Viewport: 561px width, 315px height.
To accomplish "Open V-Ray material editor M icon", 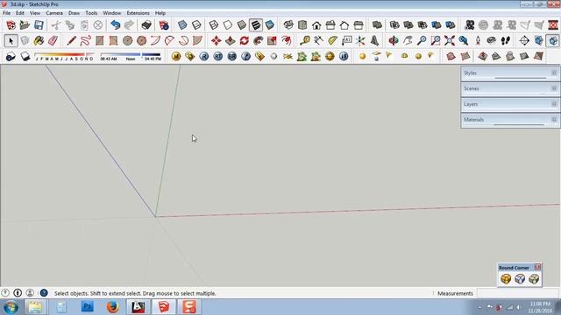I will [x=175, y=56].
